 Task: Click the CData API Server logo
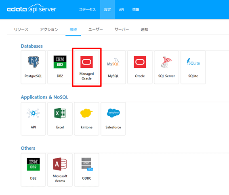(x=32, y=8)
